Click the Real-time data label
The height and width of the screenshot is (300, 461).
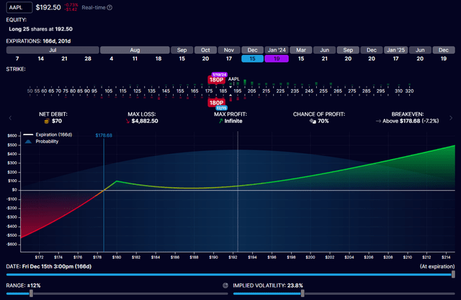(x=94, y=8)
